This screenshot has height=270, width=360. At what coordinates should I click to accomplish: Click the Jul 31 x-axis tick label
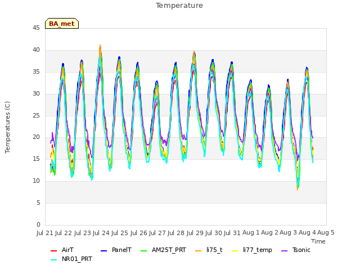(x=232, y=233)
